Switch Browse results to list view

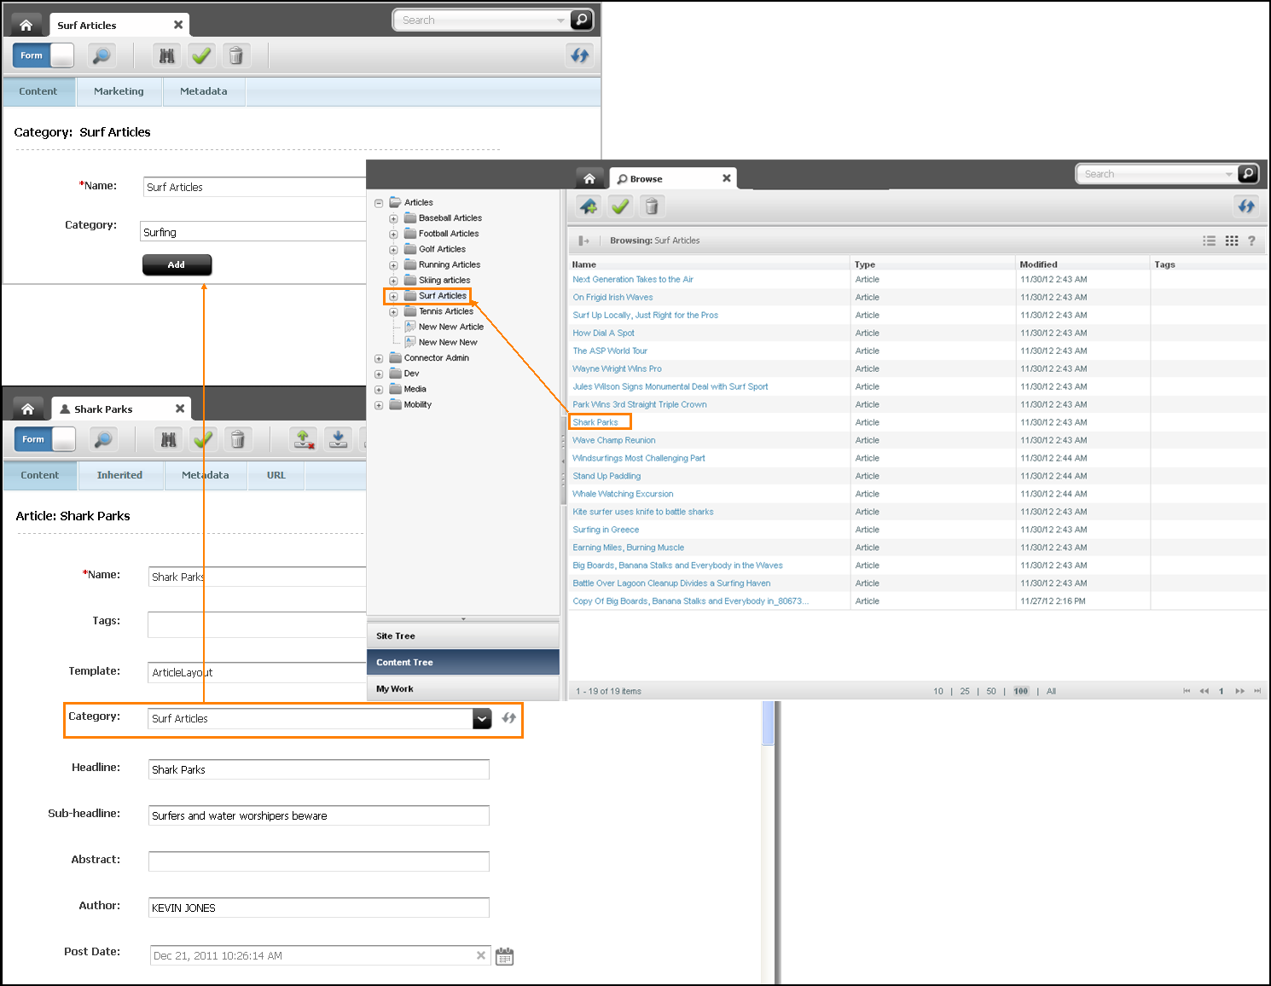click(1209, 241)
